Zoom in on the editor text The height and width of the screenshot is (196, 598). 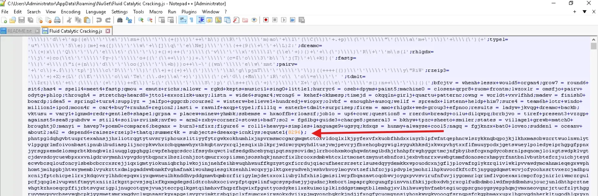141,20
